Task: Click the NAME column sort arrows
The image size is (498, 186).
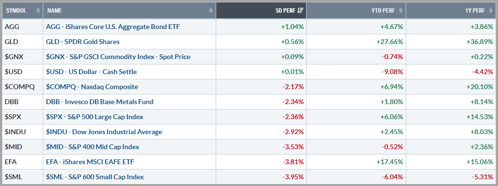Action: pyautogui.click(x=211, y=11)
